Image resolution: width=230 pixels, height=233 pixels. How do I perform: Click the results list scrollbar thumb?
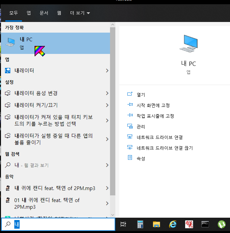point(113,111)
